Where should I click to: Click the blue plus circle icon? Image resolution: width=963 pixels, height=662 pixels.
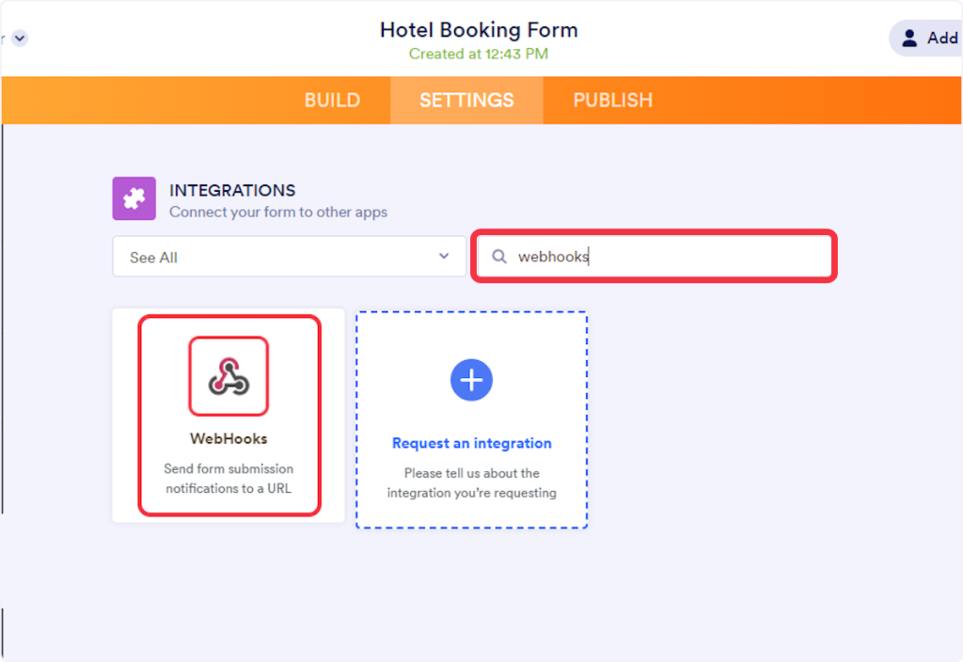click(x=472, y=380)
